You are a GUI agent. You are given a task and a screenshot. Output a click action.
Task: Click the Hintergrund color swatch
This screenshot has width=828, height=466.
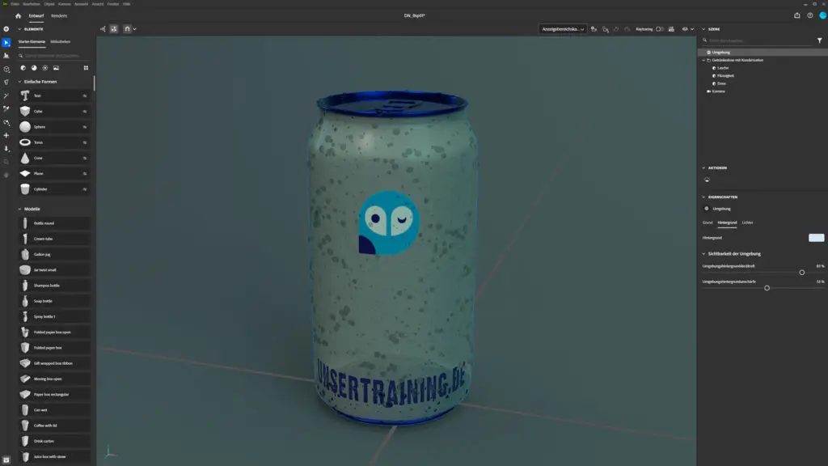(x=816, y=238)
